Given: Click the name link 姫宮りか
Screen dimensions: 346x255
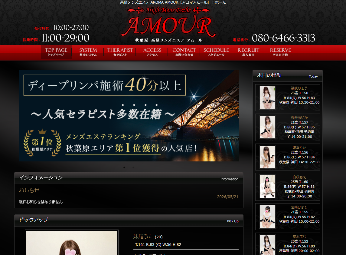Looking at the screenshot, I should click(299, 147).
